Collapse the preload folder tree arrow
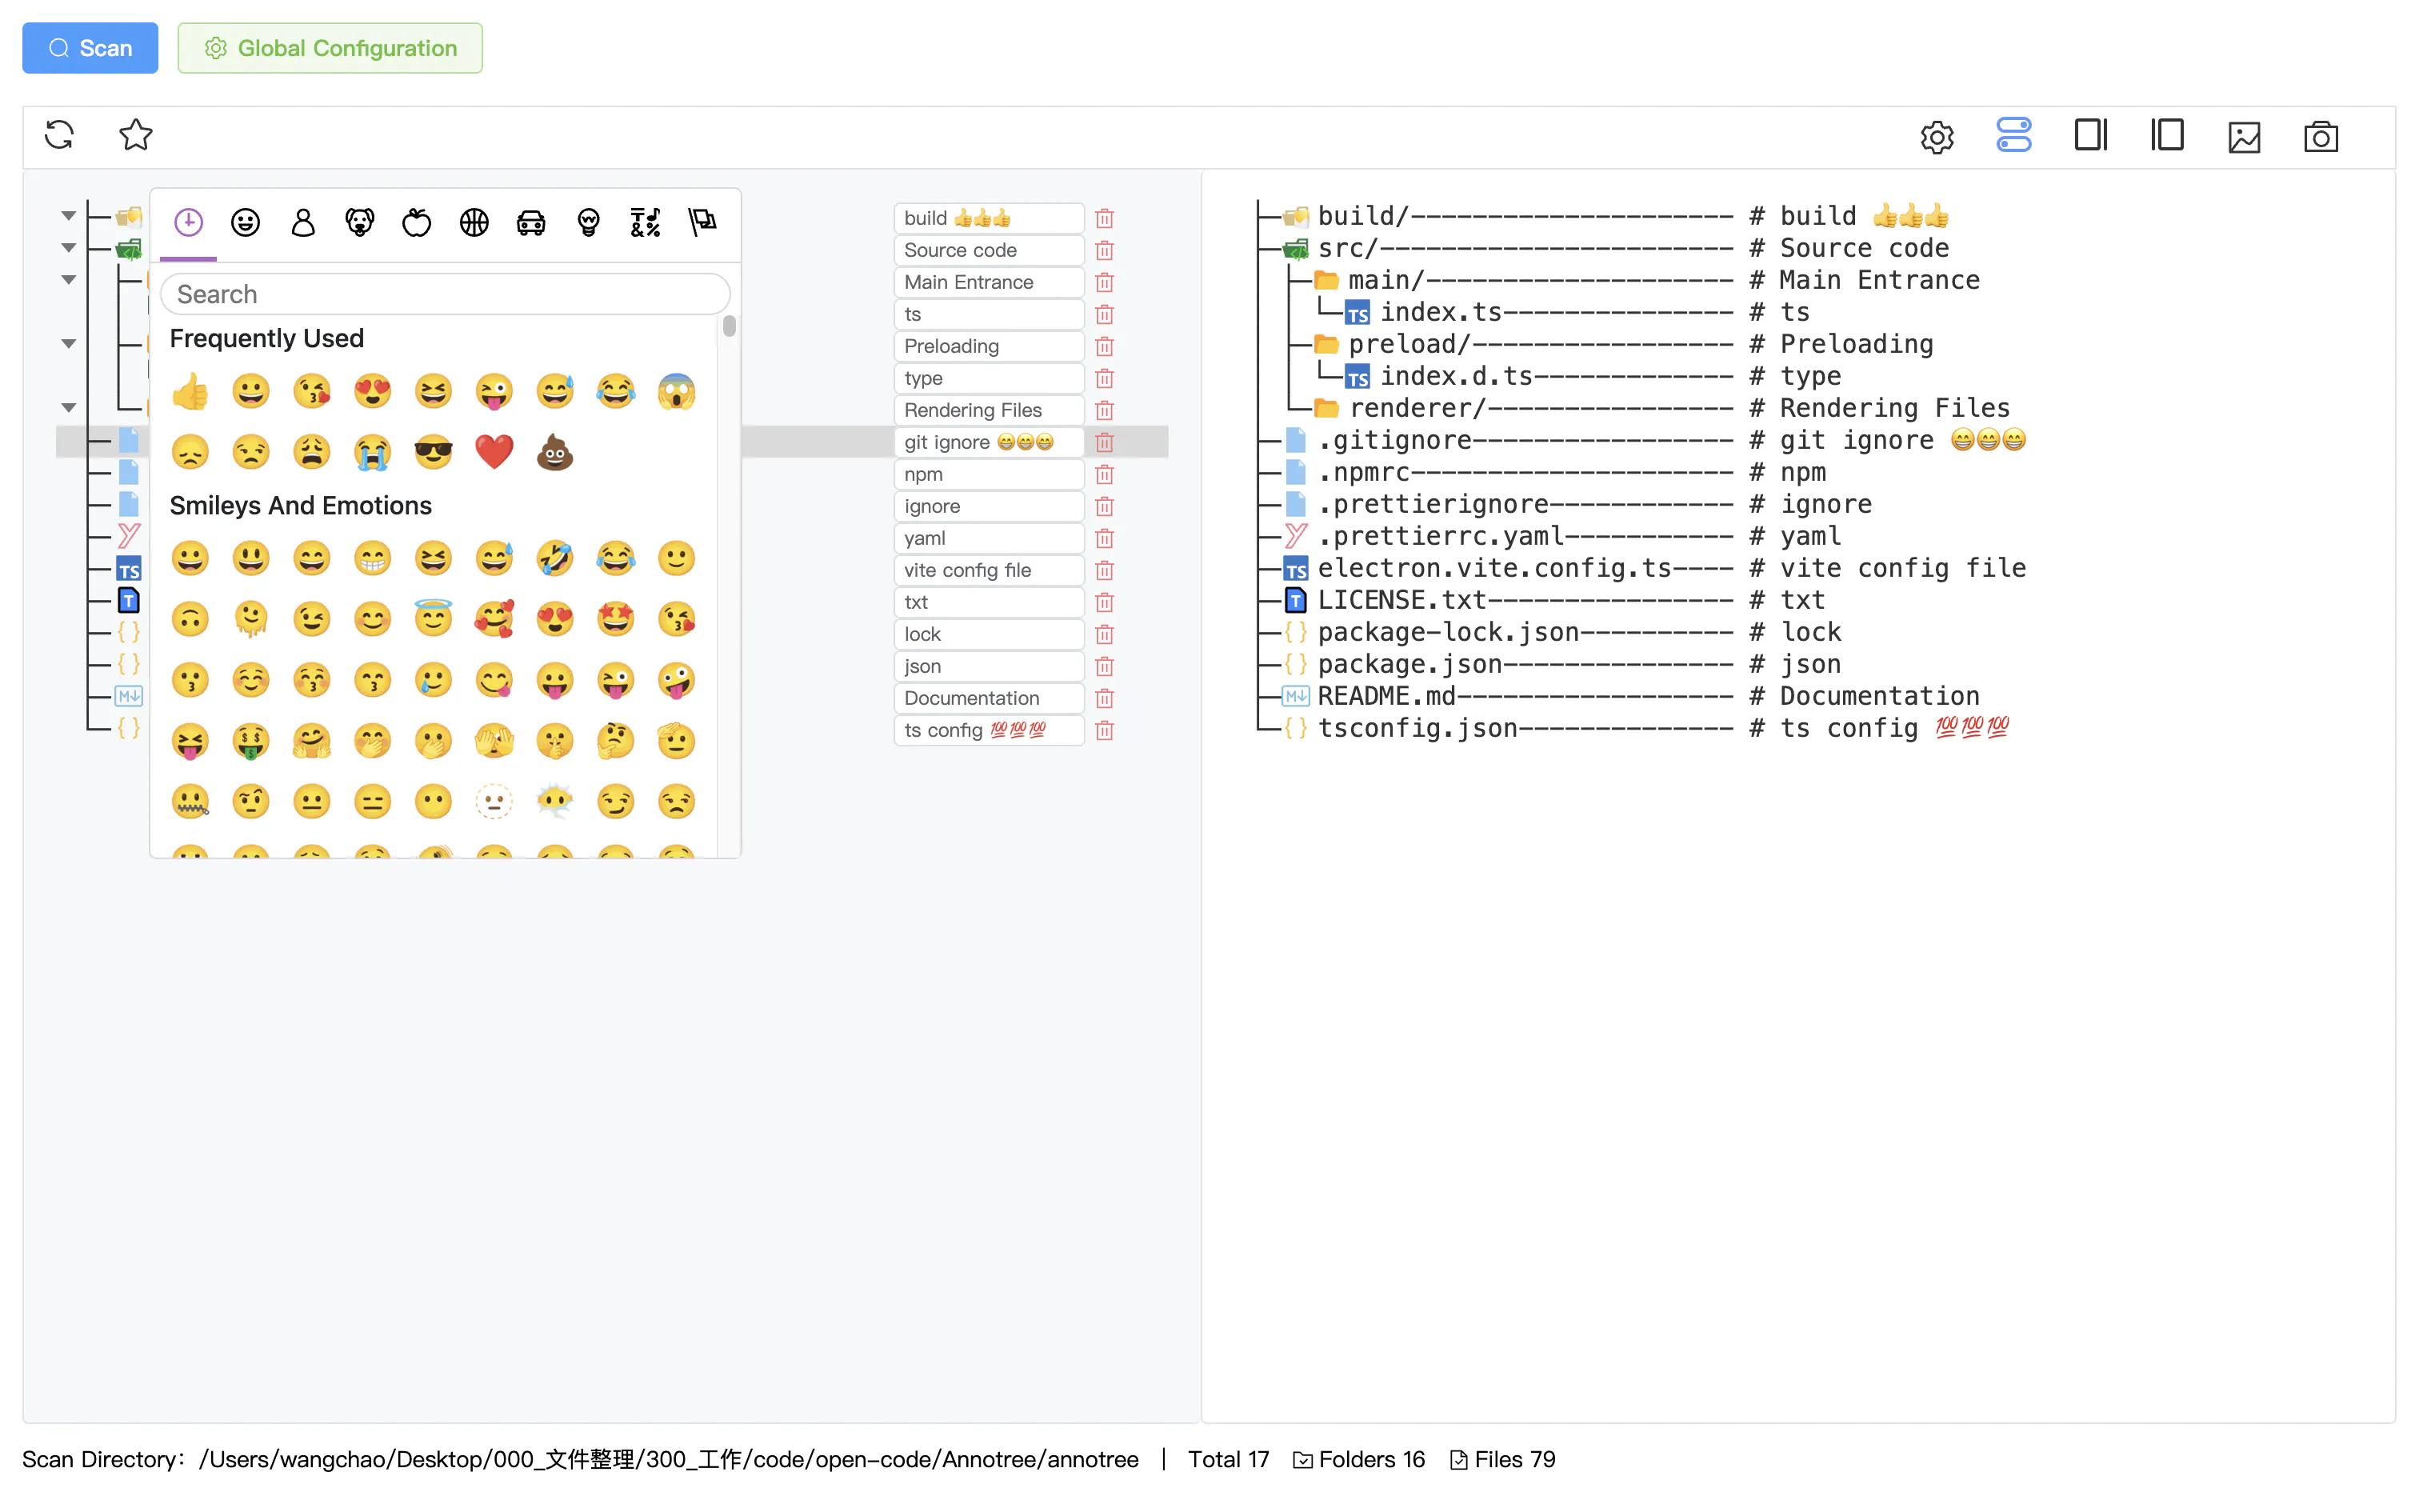The image size is (2419, 1512). click(68, 344)
